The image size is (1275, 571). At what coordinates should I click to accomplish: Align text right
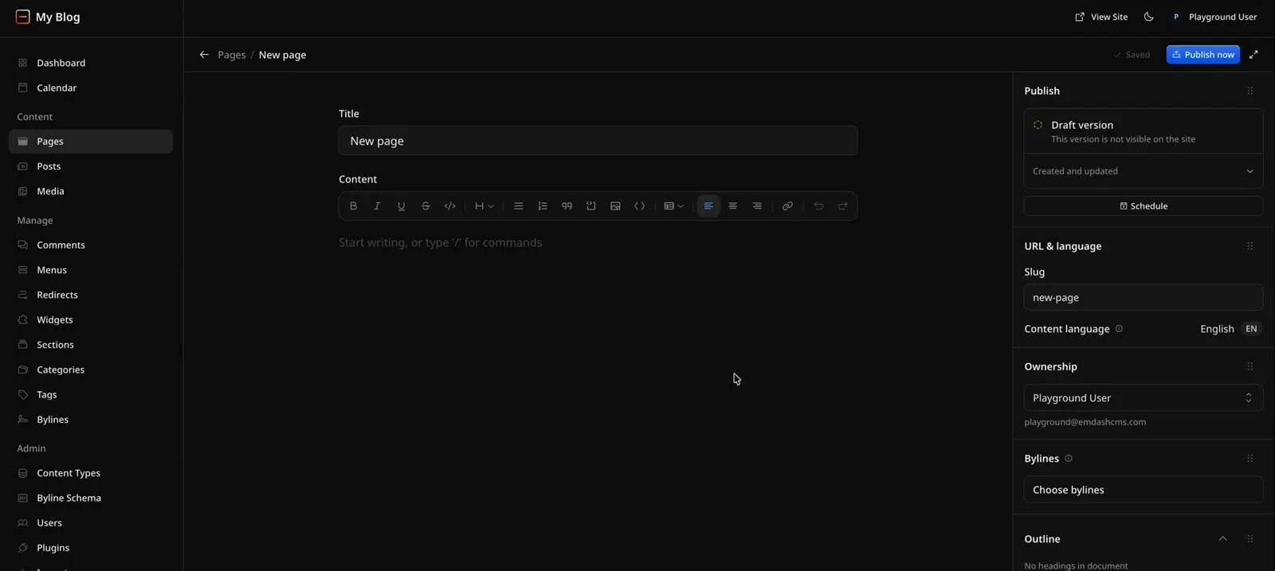coord(757,206)
